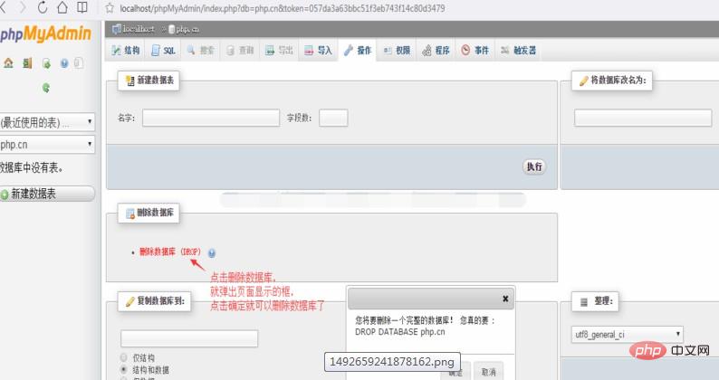
Task: Click the 整理 panel heading icon
Action: pos(584,302)
